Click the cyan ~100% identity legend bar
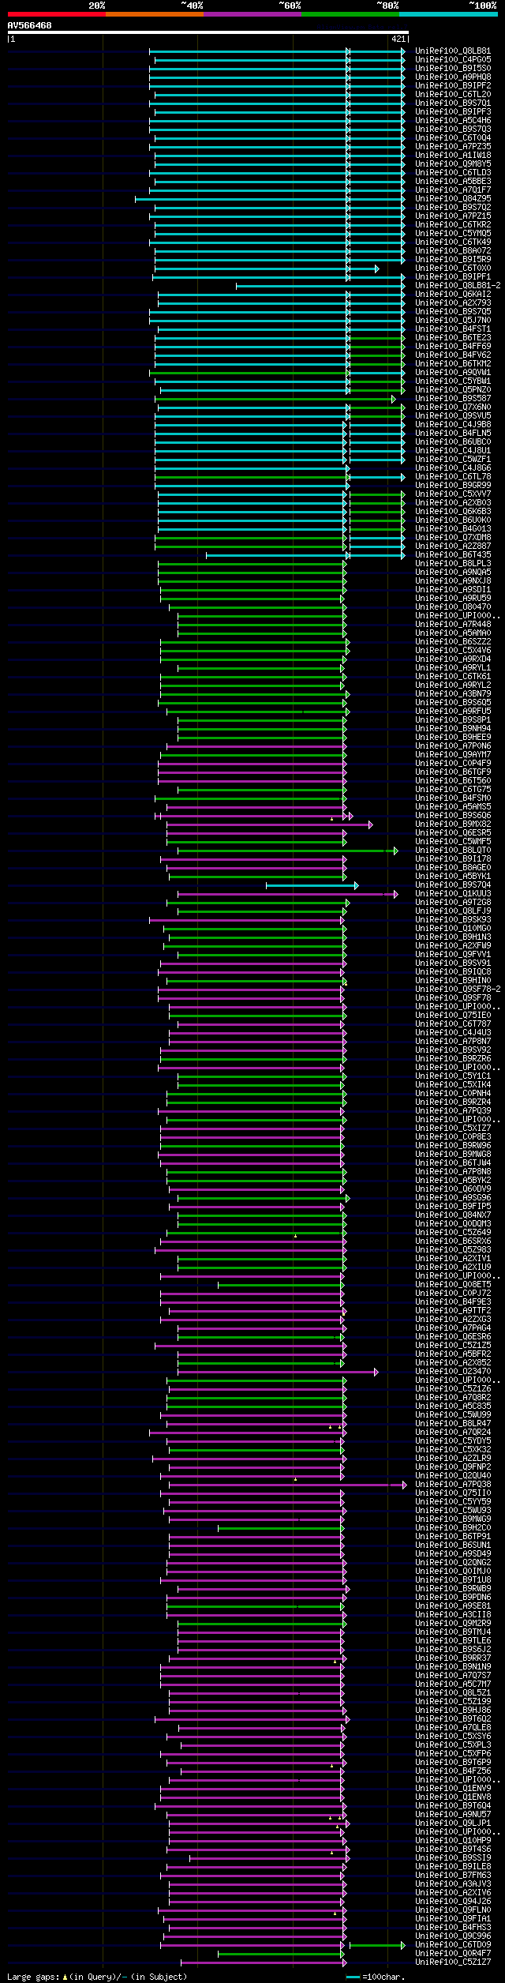 click(448, 14)
